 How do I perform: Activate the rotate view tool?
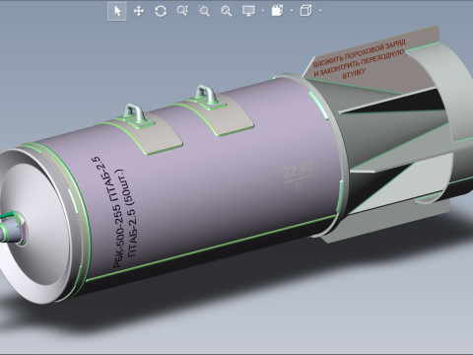click(x=161, y=11)
